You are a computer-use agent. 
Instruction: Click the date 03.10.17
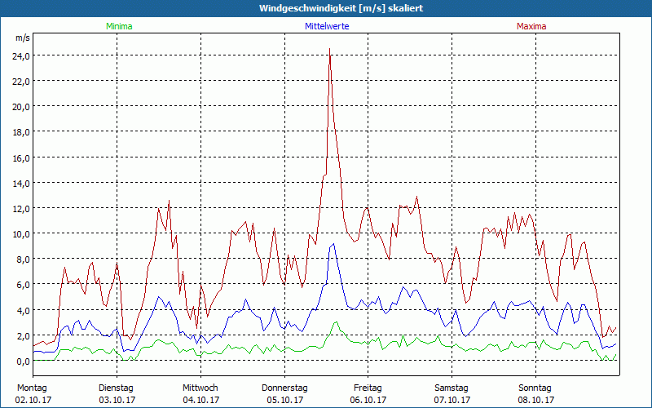click(117, 400)
